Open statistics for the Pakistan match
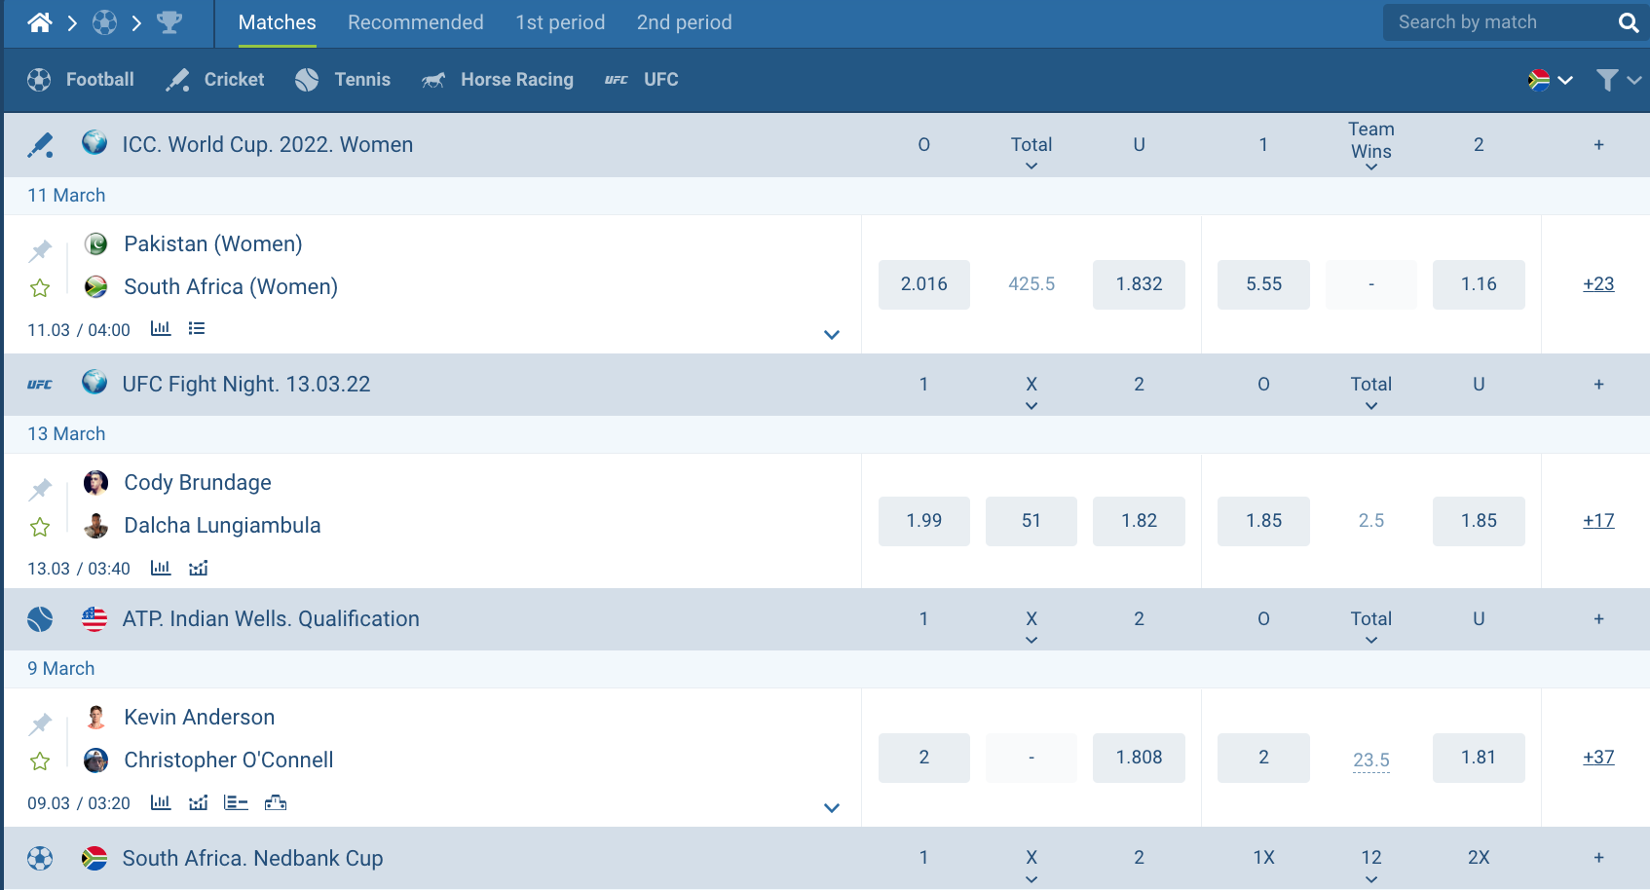This screenshot has height=890, width=1650. pyautogui.click(x=160, y=329)
